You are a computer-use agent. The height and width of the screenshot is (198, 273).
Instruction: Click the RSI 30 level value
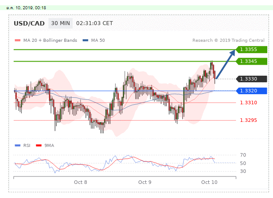pyautogui.click(x=243, y=171)
